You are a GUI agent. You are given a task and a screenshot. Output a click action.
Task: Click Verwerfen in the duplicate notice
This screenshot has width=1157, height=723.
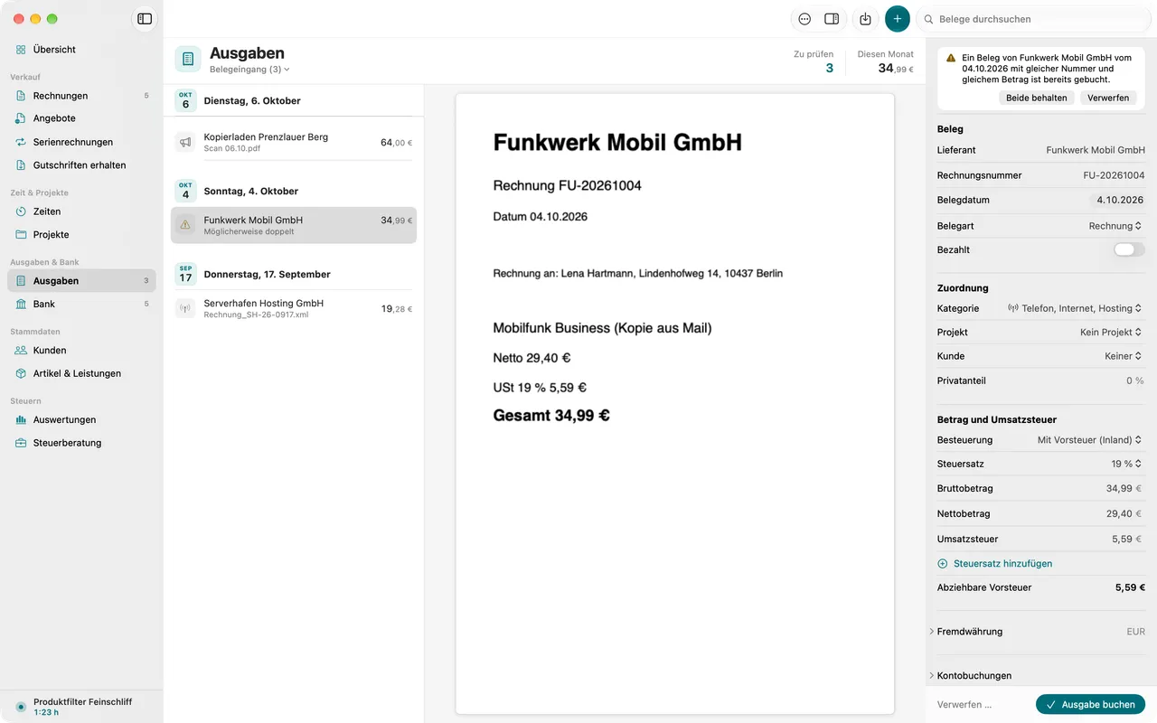[1108, 98]
